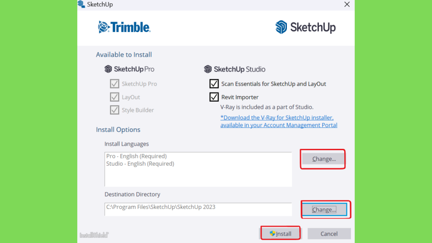Click the InstallShield logo text
This screenshot has width=432, height=243.
pos(94,235)
